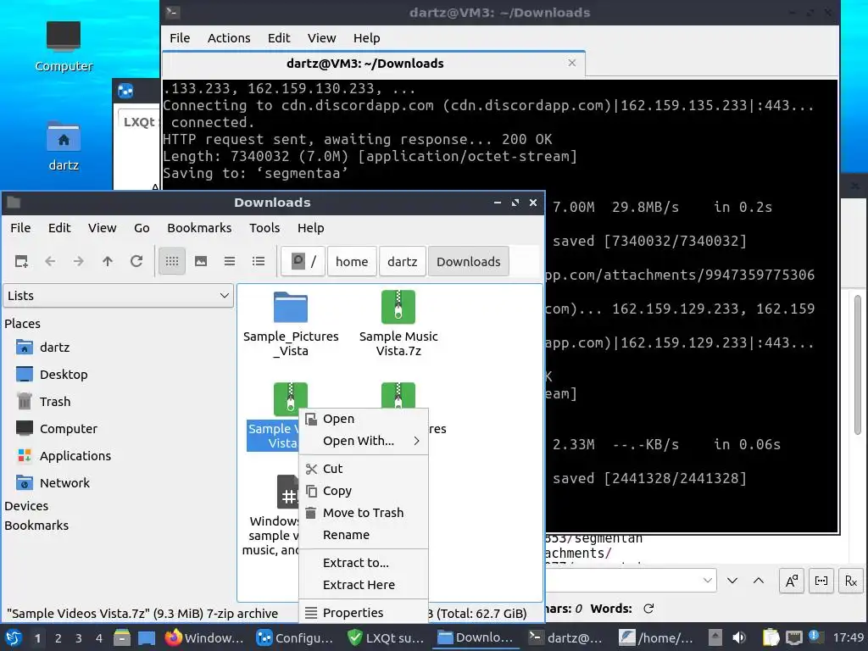Screen dimensions: 868x651
Task: Open file manager View menu
Action: 103,228
